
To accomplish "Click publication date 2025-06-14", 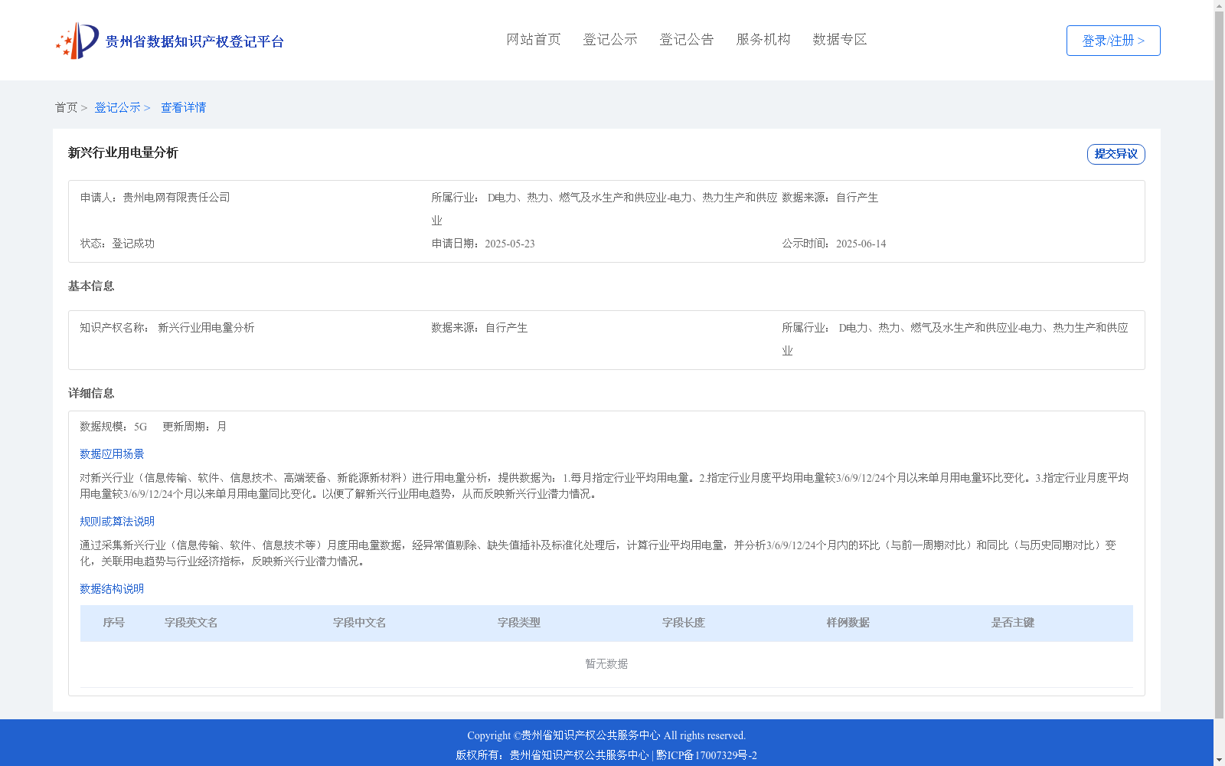I will click(x=861, y=244).
